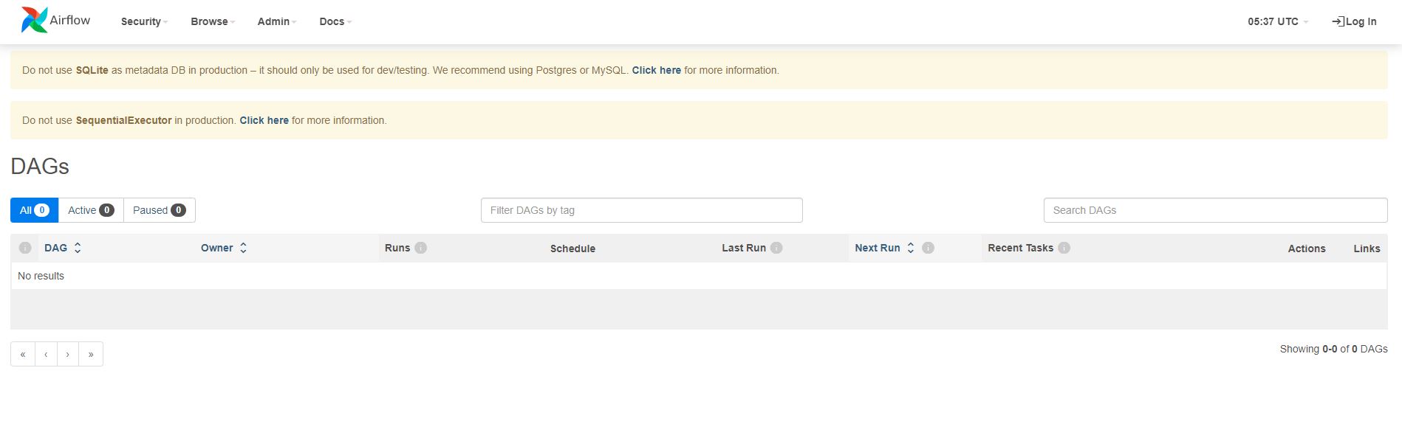
Task: Click the Airflow pinwheel logo
Action: tap(34, 20)
